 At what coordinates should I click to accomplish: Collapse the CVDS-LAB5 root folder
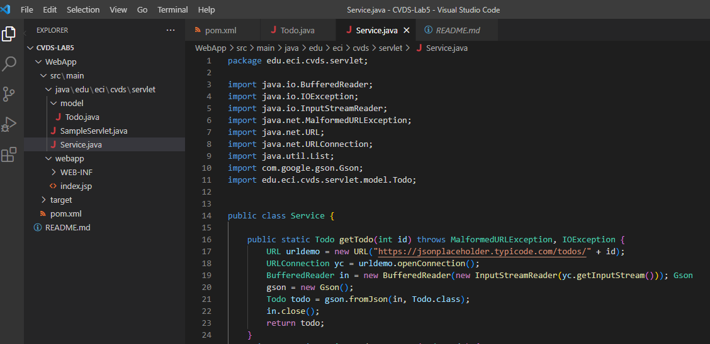pos(30,48)
